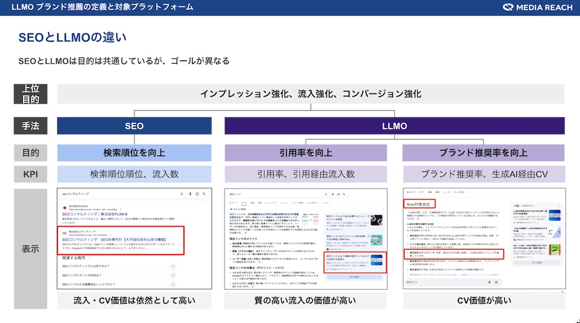Click first LLMO source card thumbnail image
Image resolution: width=580 pixels, height=323 pixels.
click(555, 215)
